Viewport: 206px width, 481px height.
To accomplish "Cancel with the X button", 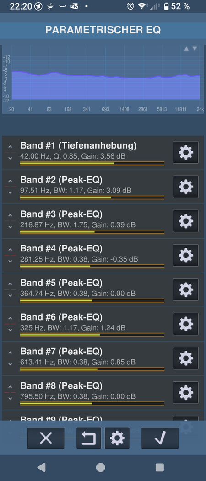I will click(46, 438).
